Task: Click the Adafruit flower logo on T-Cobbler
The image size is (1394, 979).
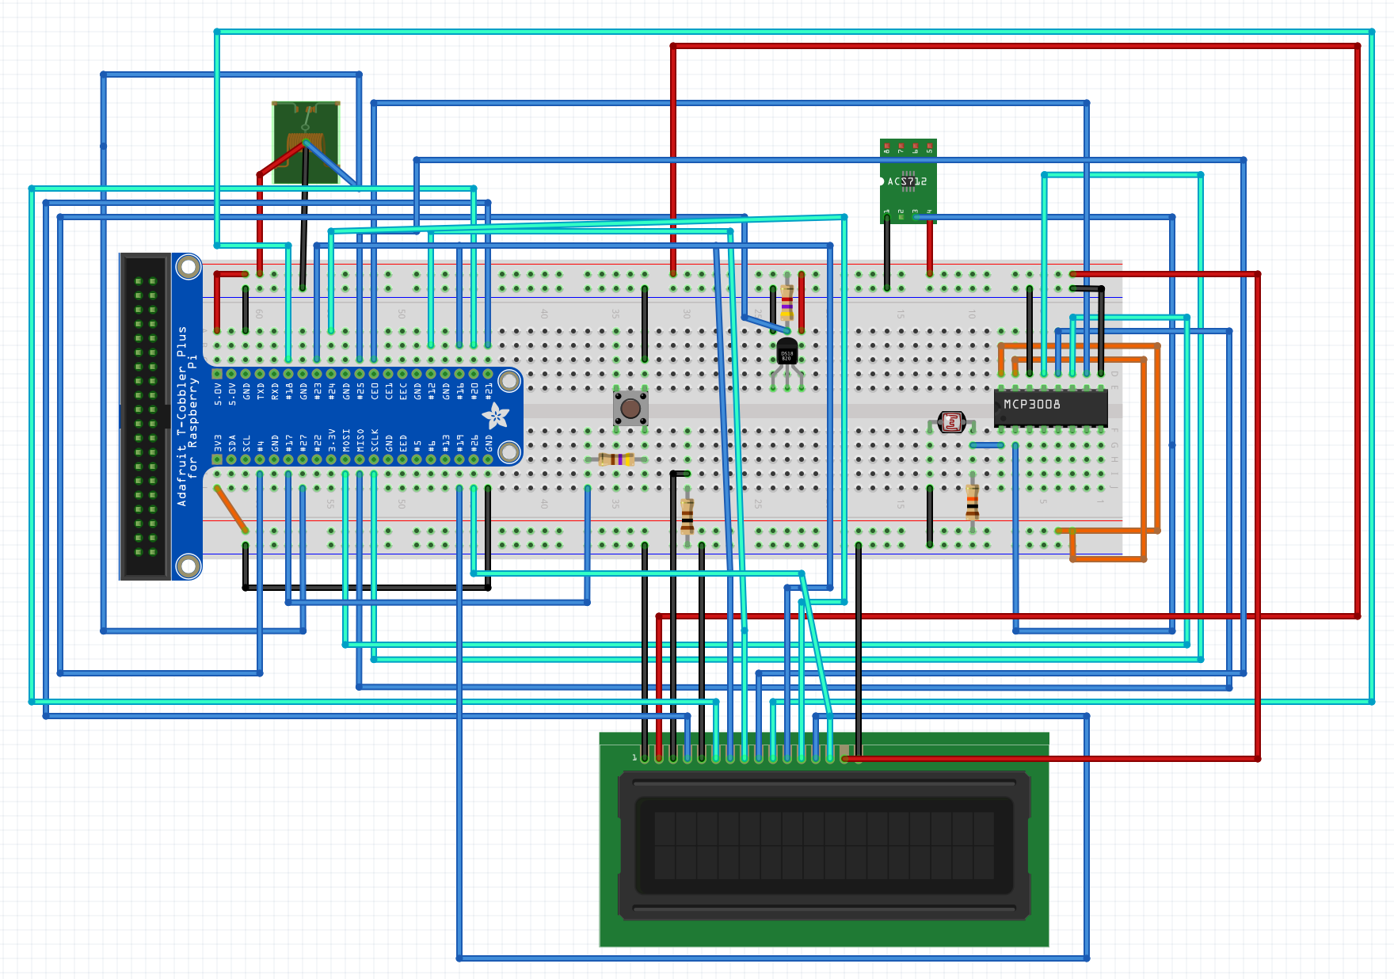Action: pos(496,415)
